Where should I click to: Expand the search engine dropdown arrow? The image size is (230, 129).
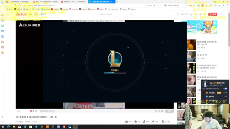pyautogui.click(x=166, y=5)
